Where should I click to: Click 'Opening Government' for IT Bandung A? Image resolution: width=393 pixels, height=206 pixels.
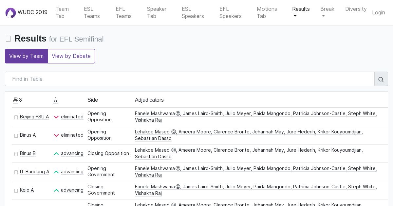(101, 172)
